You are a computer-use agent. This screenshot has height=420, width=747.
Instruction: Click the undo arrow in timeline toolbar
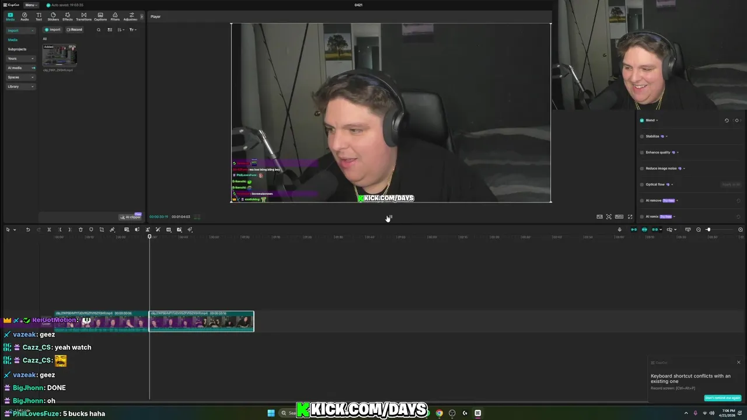pyautogui.click(x=27, y=230)
